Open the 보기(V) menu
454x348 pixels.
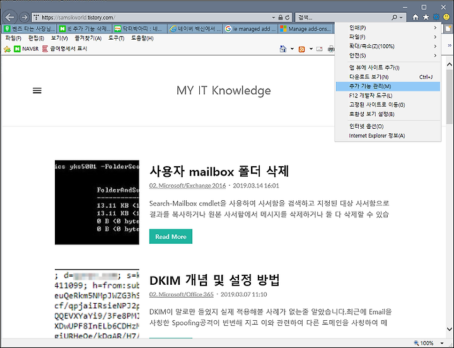click(x=59, y=39)
